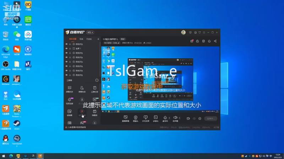Open the feedback message icon next to avatar
Viewport: 284px width, 159px height.
tap(190, 33)
